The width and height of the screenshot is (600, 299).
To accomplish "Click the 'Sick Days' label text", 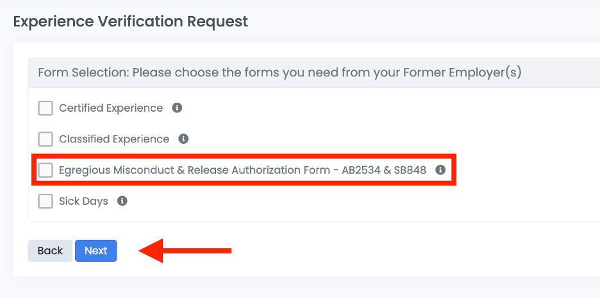I will click(x=83, y=201).
